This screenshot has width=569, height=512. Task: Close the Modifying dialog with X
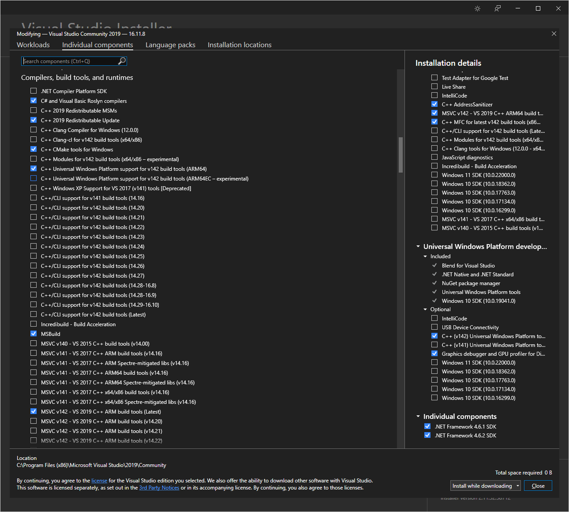pos(554,34)
